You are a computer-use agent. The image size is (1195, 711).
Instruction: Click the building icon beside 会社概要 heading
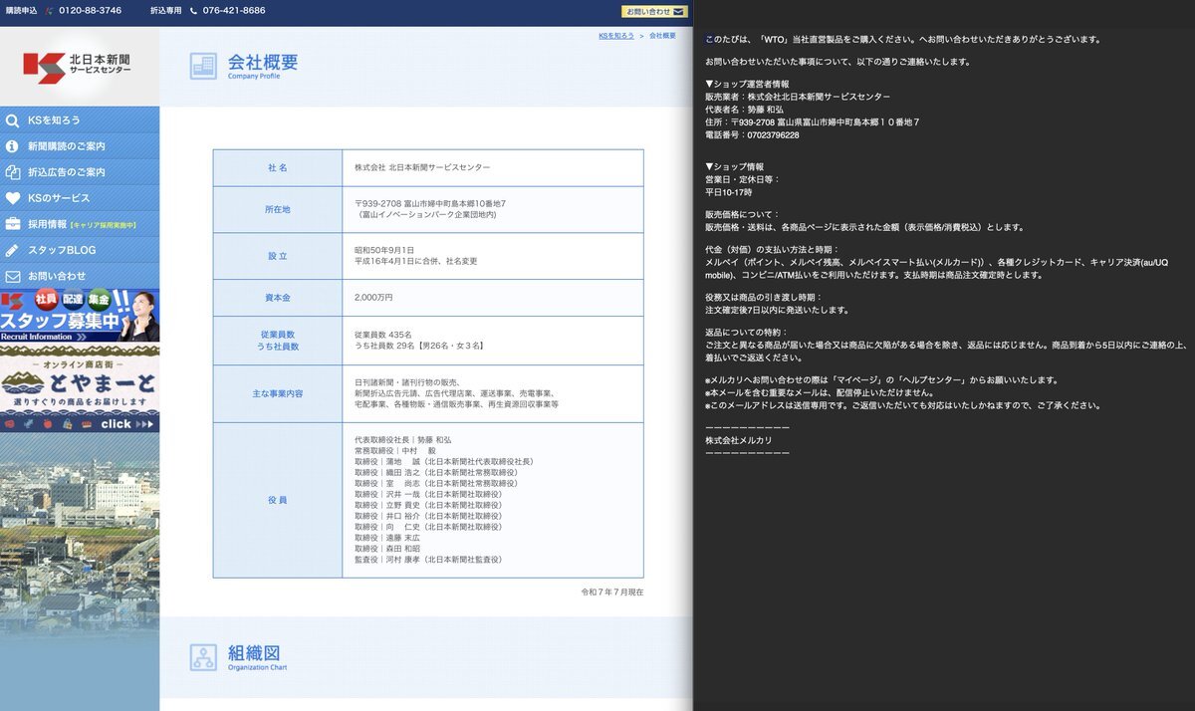coord(203,66)
